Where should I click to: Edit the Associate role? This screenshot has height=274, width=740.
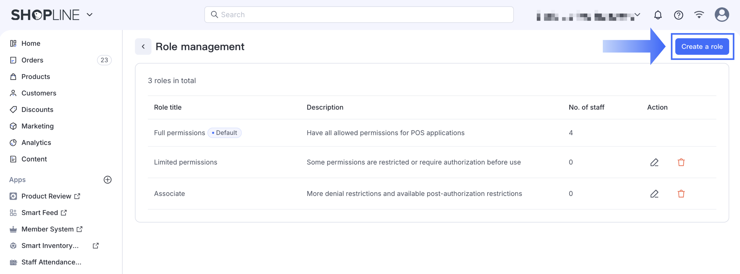654,194
